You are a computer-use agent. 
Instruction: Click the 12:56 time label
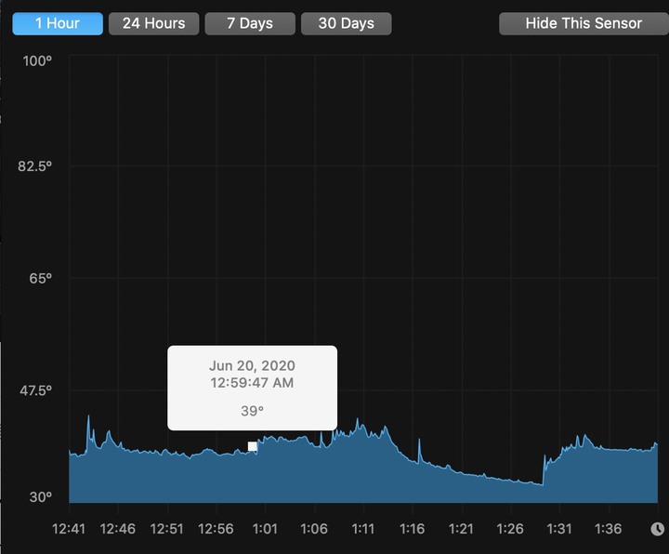(x=216, y=529)
